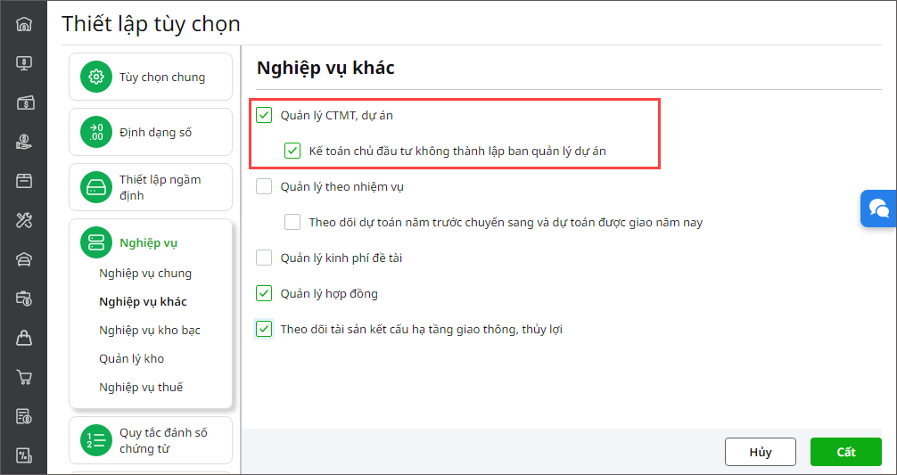Click the gear icon for Tùy chọn chung
This screenshot has height=475, width=897.
tap(96, 77)
